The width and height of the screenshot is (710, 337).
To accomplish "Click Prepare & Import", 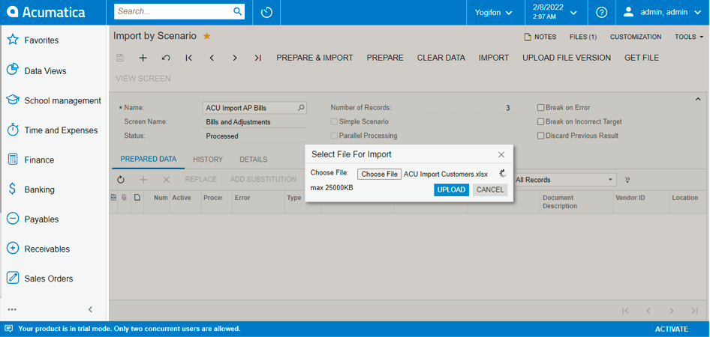I will pos(314,58).
